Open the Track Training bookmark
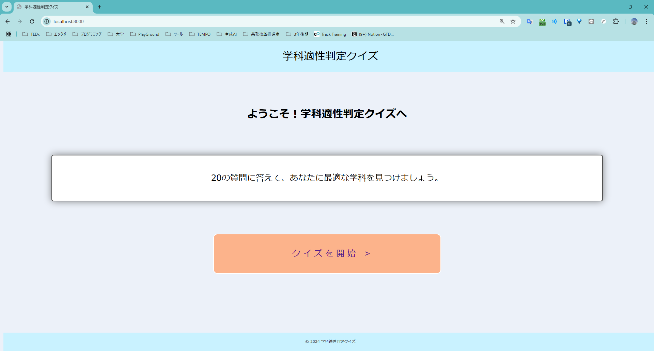 click(x=330, y=34)
